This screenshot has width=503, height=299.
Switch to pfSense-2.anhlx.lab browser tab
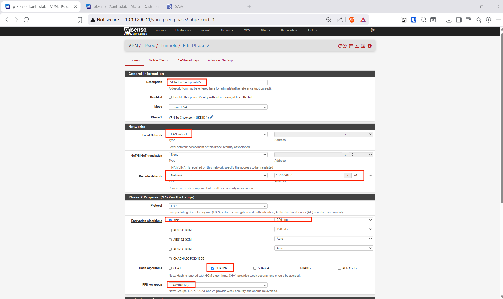(x=122, y=7)
